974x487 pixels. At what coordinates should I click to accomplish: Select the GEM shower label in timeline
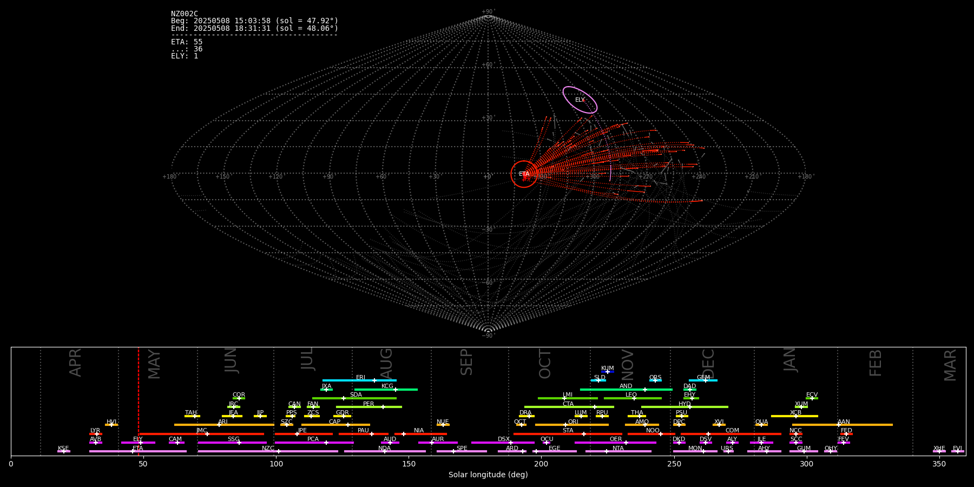click(703, 378)
